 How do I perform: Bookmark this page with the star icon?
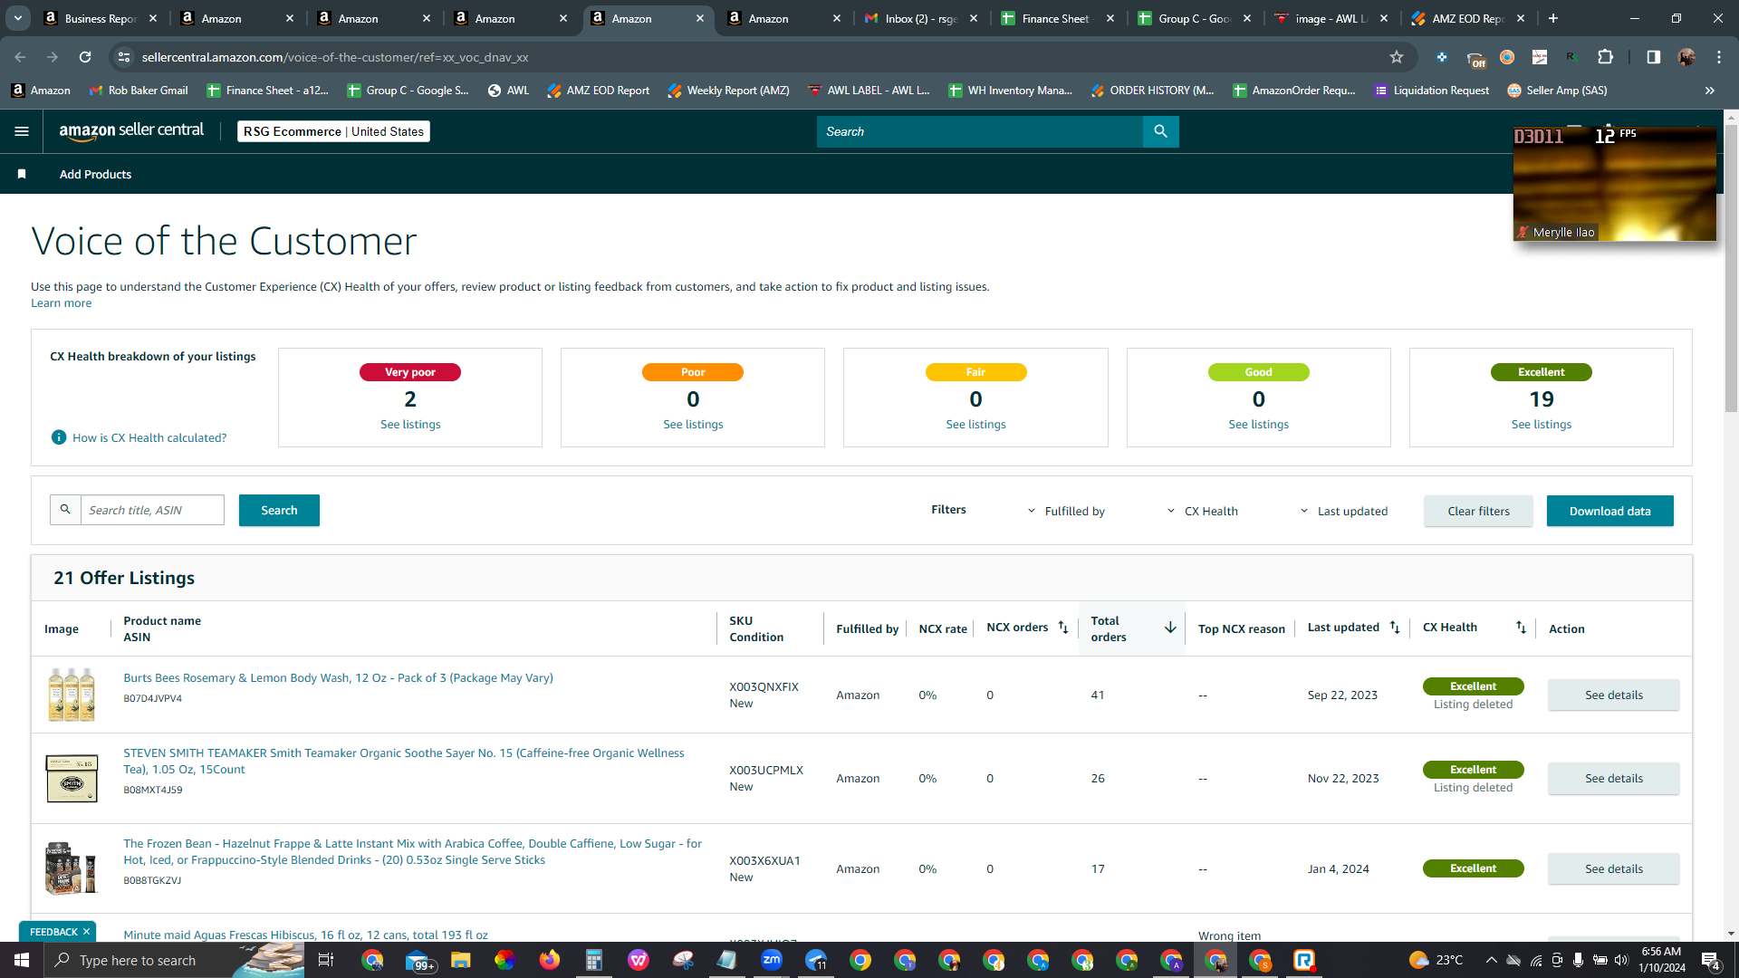1397,57
